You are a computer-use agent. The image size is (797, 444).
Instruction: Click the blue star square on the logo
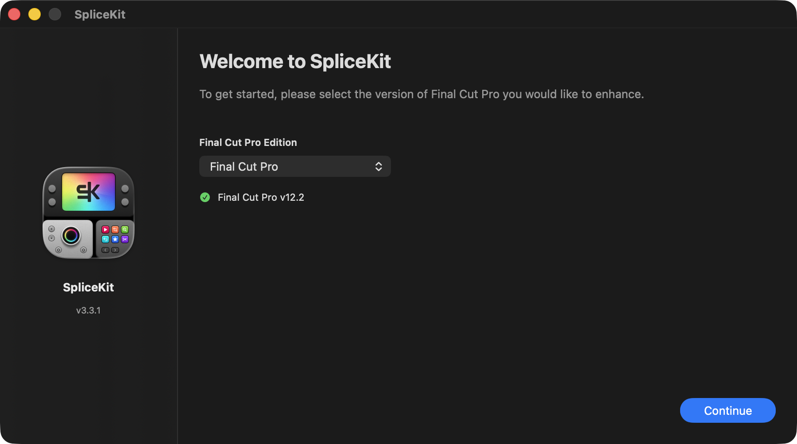click(x=115, y=239)
